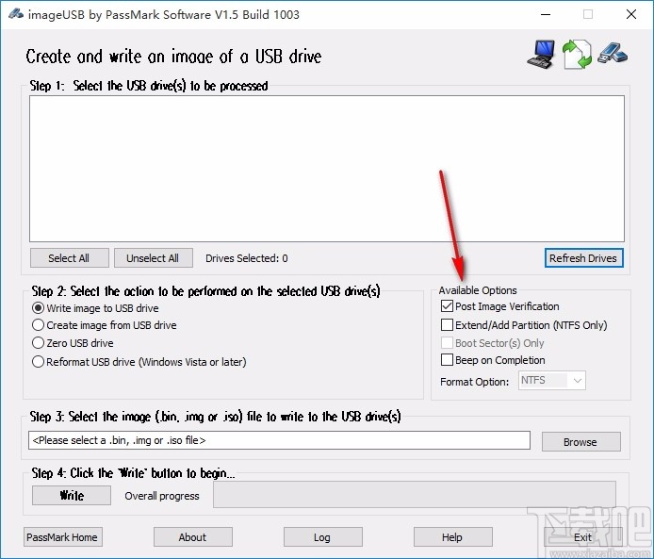
Task: Open Help
Action: click(453, 537)
